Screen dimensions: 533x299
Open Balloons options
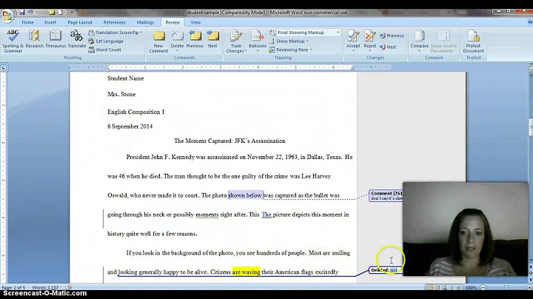click(258, 41)
